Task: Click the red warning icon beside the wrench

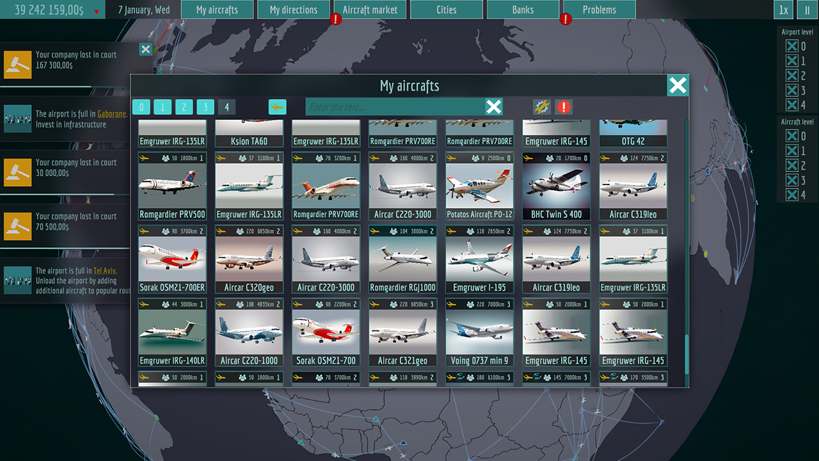Action: pos(563,107)
